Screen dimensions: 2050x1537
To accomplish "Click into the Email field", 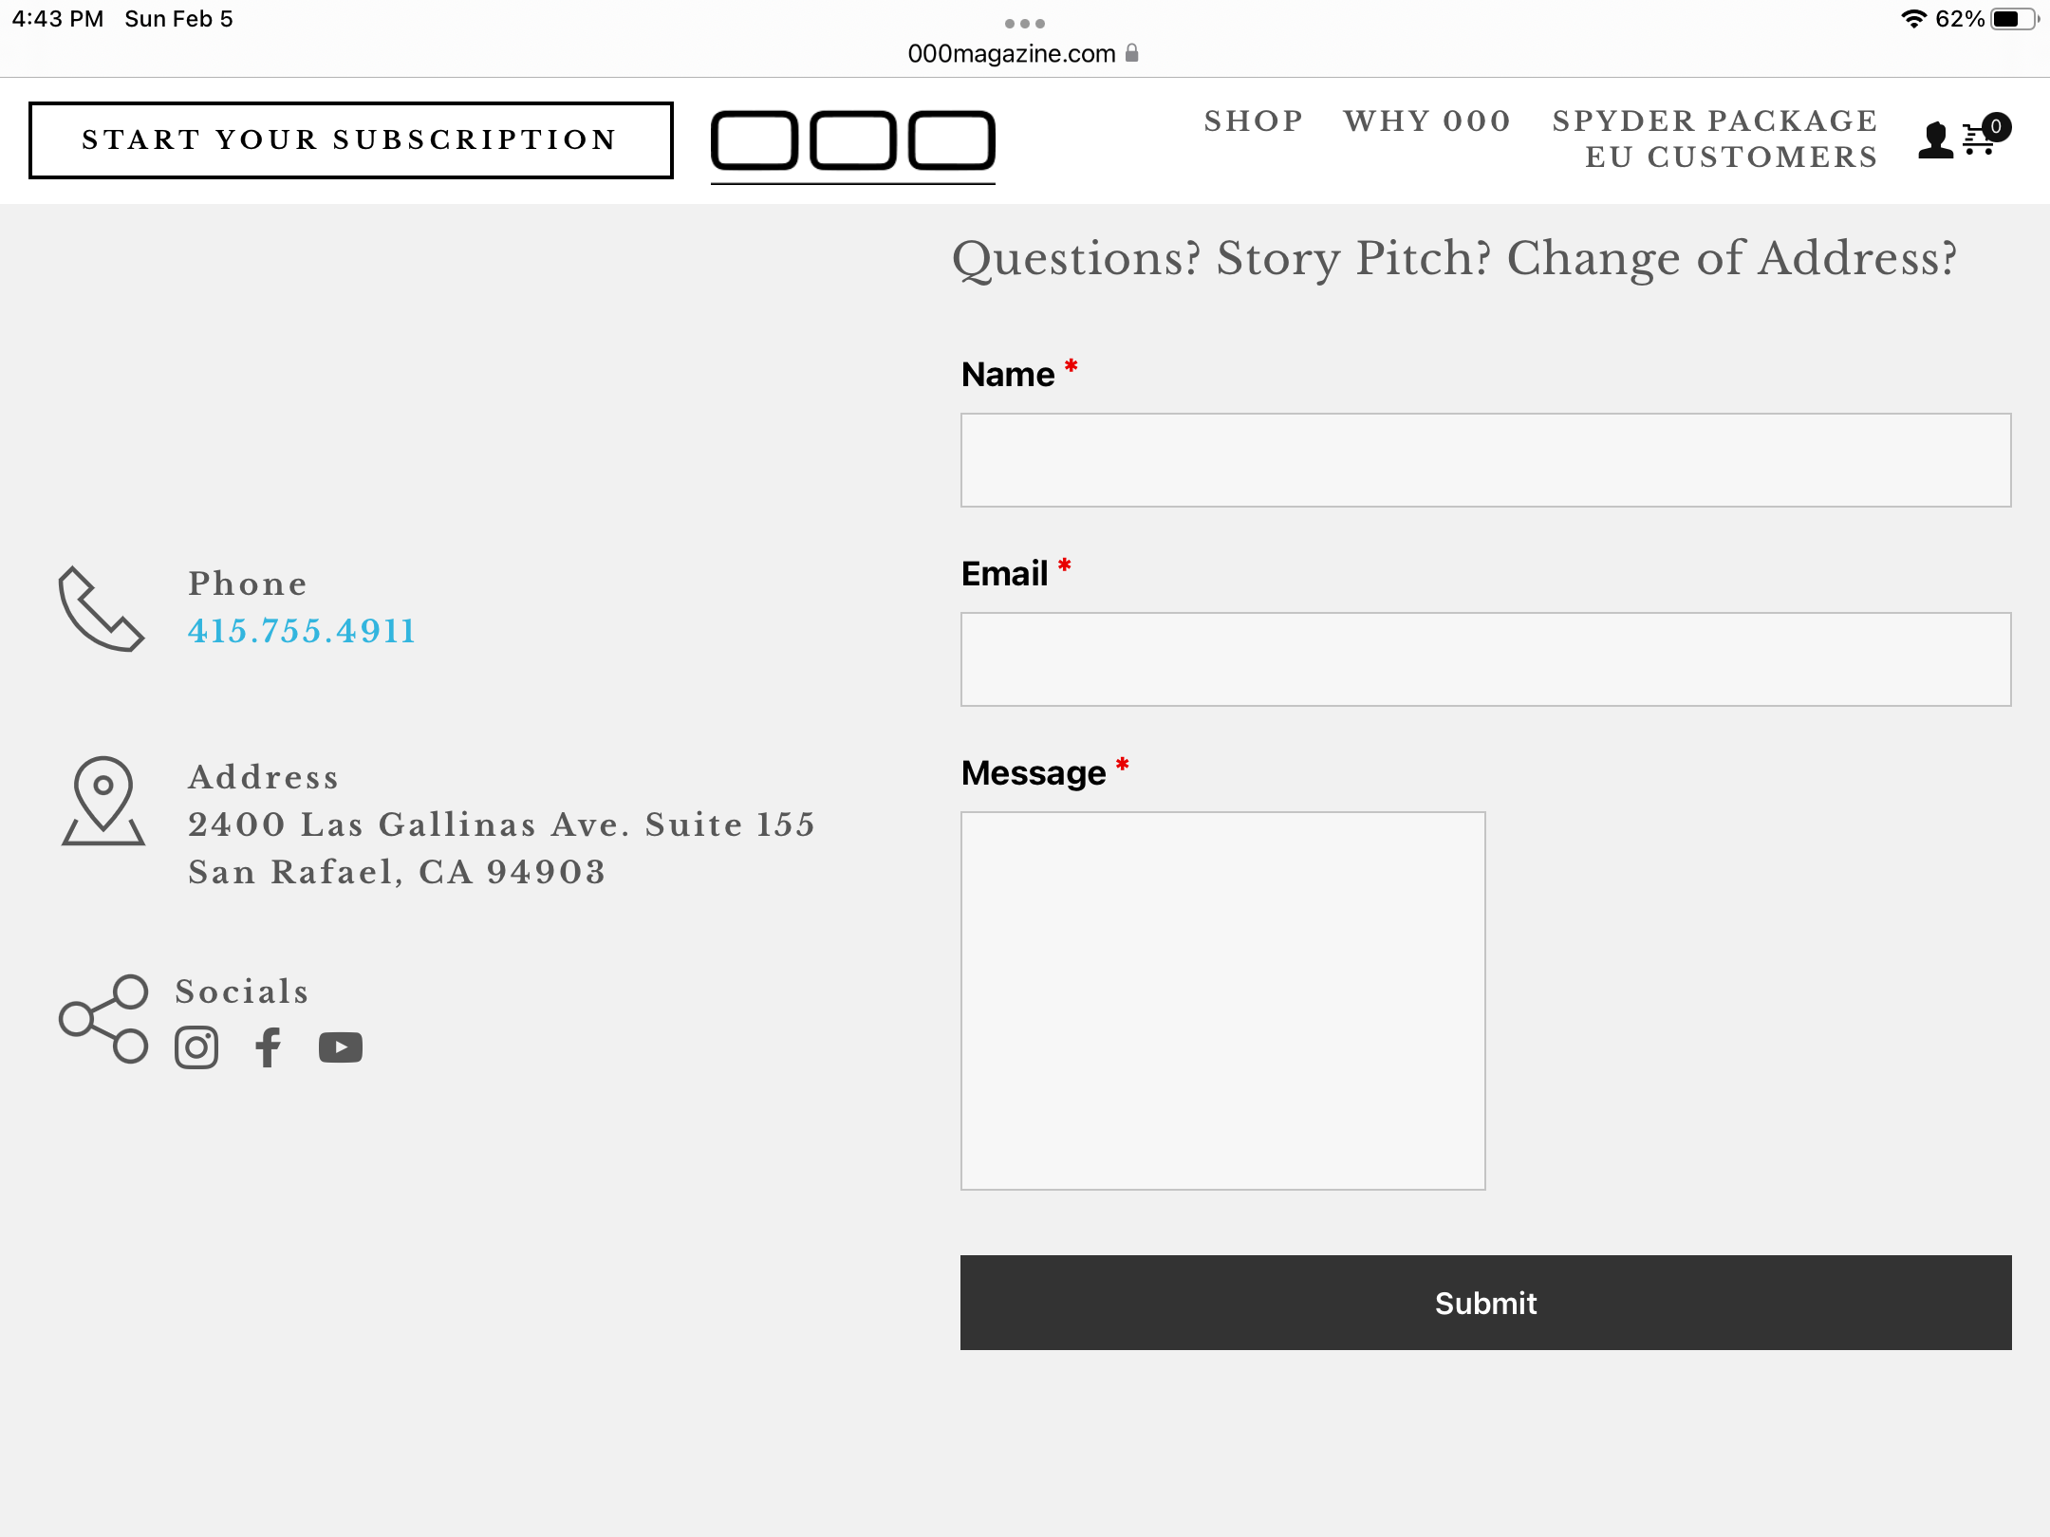I will [x=1485, y=659].
